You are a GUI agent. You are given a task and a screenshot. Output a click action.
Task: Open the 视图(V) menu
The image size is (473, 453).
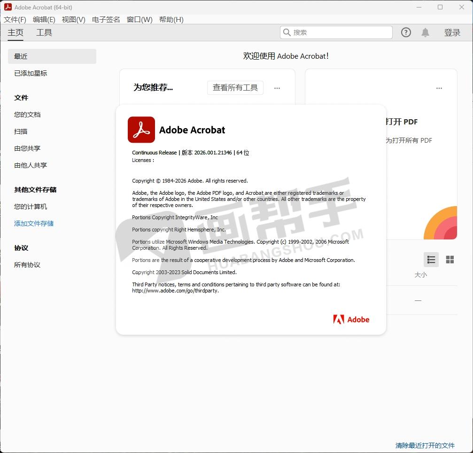73,20
